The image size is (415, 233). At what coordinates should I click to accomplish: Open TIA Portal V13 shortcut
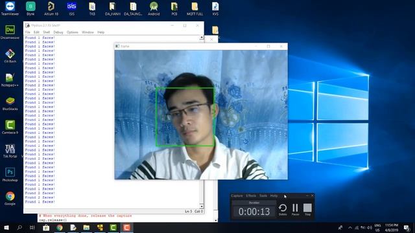click(x=10, y=151)
